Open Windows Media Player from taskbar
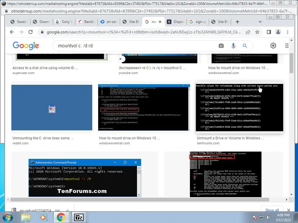This screenshot has width=298, height=223. click(x=43, y=217)
